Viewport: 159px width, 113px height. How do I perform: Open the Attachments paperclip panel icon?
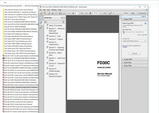pos(41,28)
